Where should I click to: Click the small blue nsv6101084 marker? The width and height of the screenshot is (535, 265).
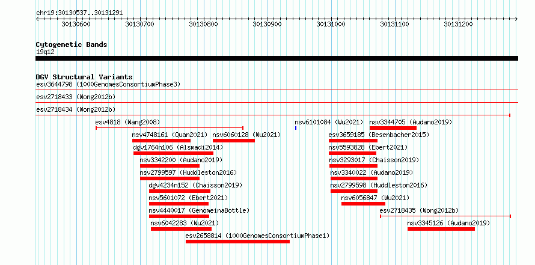[x=296, y=128]
